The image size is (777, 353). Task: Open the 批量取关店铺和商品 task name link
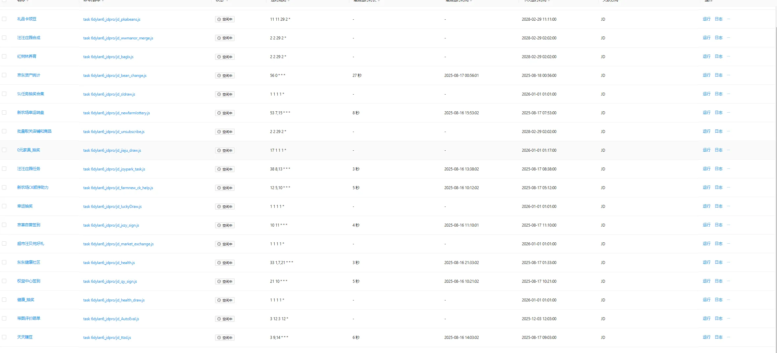point(34,131)
